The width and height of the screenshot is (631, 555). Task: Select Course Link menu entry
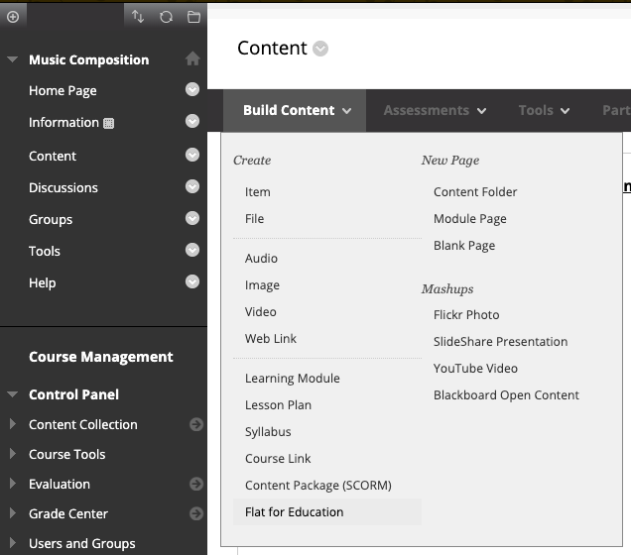pyautogui.click(x=278, y=459)
